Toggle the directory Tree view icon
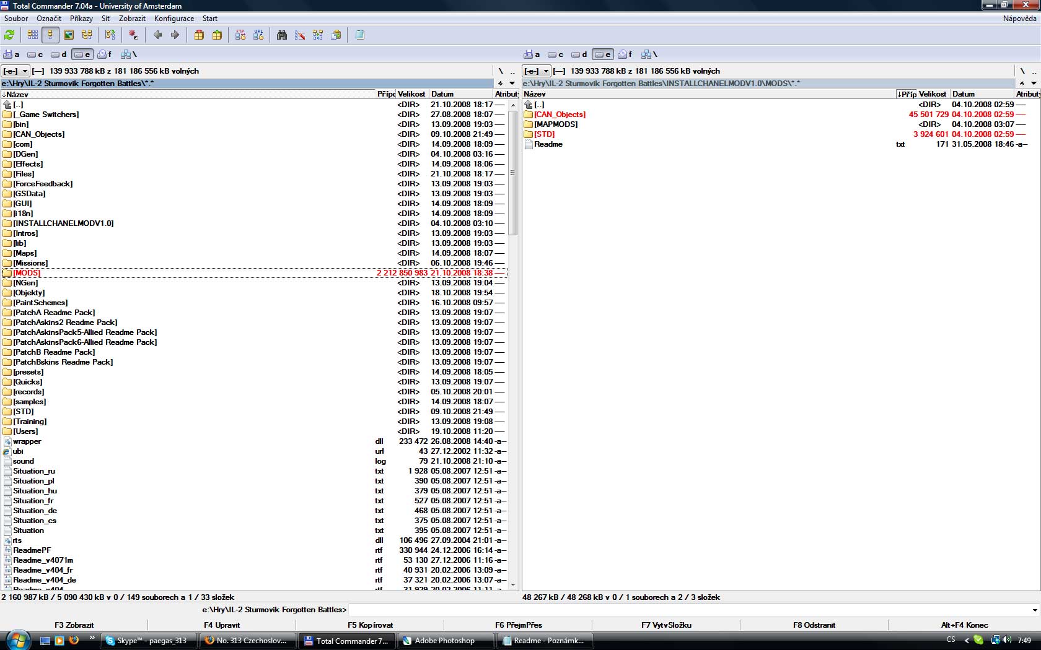 click(x=87, y=35)
